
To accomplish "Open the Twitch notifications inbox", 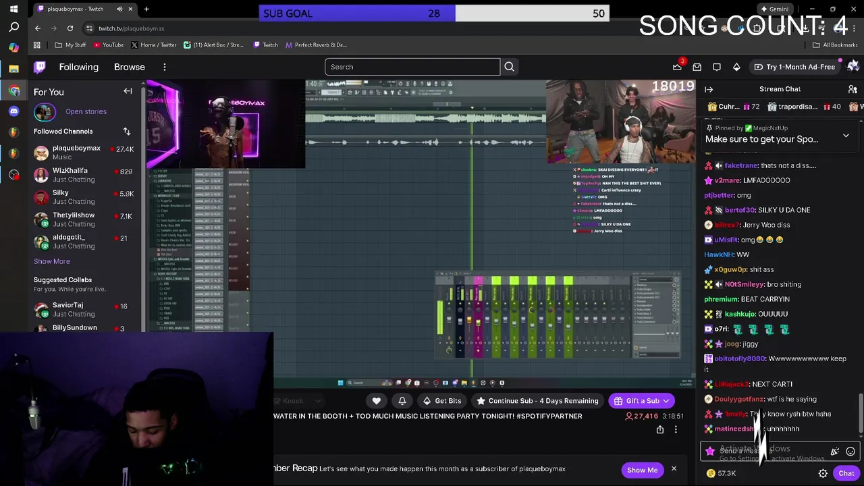I will coord(697,67).
